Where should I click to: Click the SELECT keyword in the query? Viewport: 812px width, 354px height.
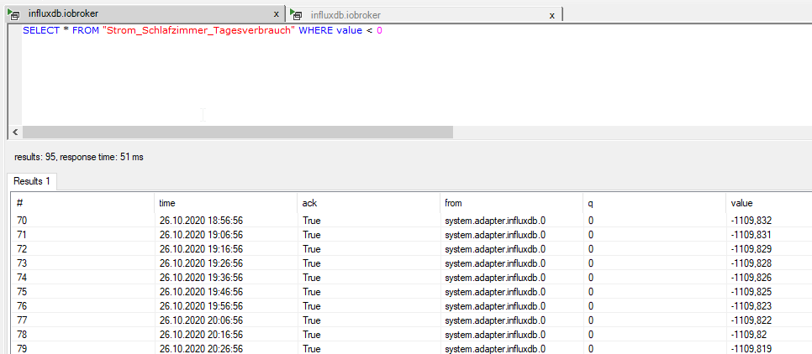coord(41,30)
